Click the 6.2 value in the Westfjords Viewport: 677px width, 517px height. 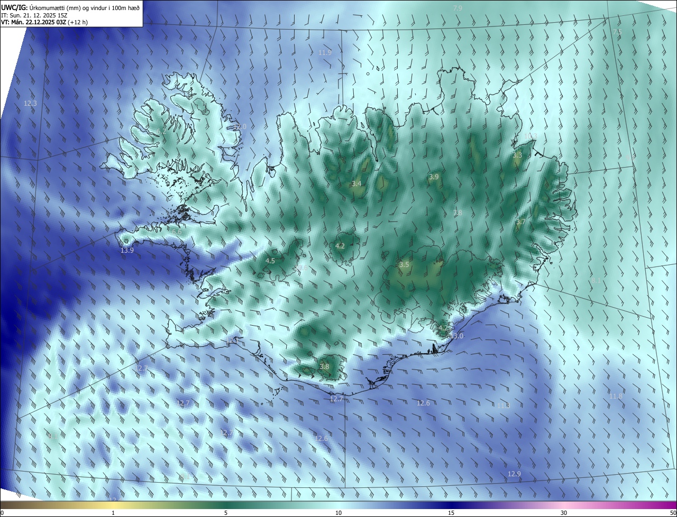[161, 131]
